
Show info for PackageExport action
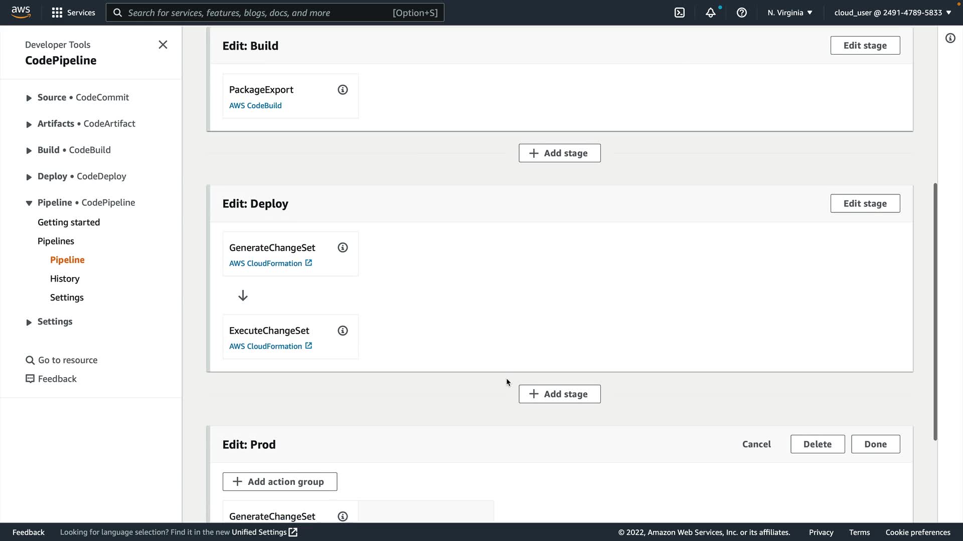(343, 90)
